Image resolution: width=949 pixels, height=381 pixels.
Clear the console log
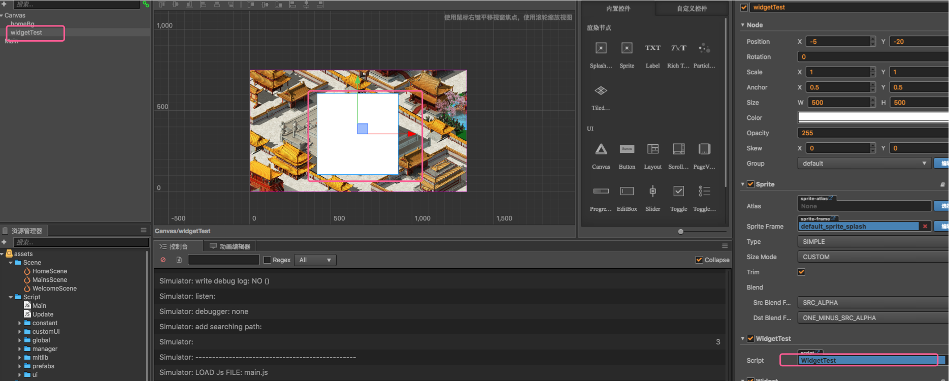163,260
